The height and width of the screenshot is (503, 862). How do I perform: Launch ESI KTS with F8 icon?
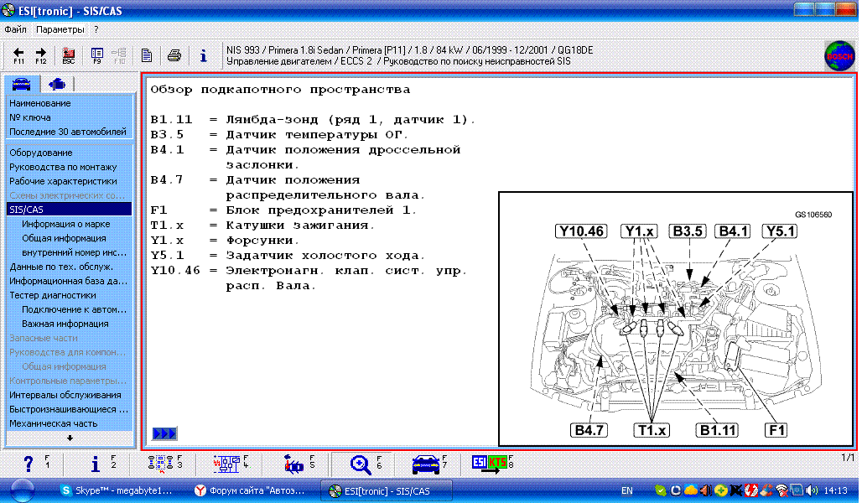[x=489, y=464]
